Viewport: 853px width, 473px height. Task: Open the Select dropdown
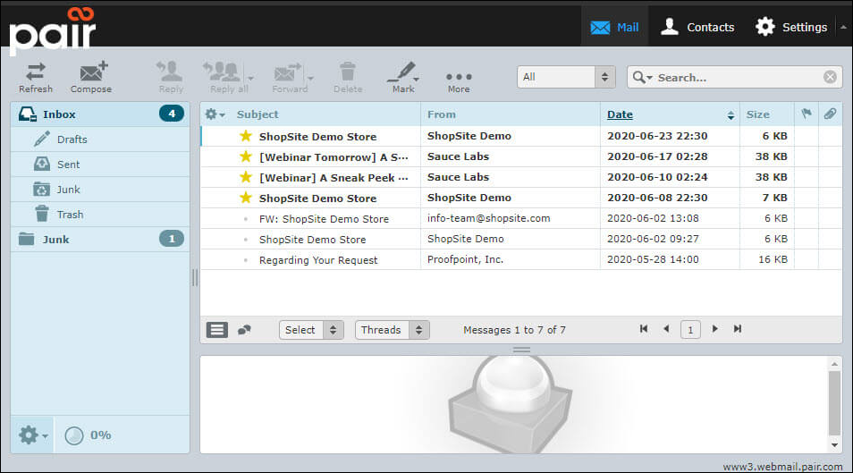pyautogui.click(x=311, y=330)
